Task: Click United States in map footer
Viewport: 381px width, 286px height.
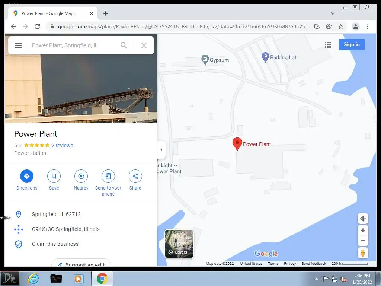Action: [251, 263]
